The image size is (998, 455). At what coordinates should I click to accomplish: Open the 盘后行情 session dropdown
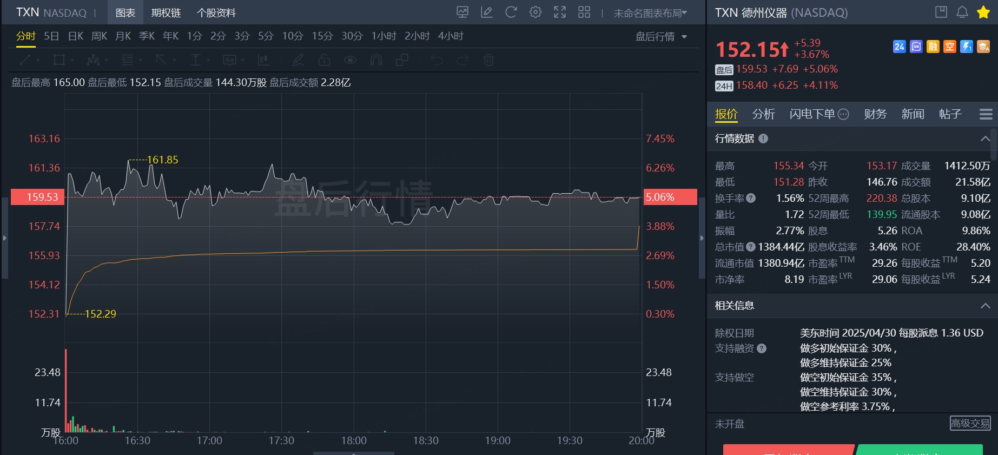pyautogui.click(x=661, y=36)
